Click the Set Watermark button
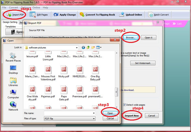 coord(143,63)
